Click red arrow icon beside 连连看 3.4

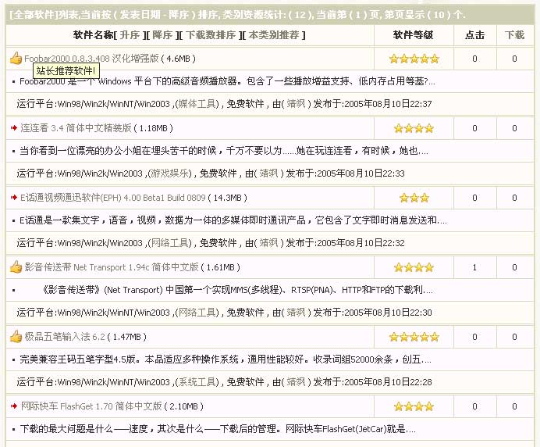click(14, 128)
